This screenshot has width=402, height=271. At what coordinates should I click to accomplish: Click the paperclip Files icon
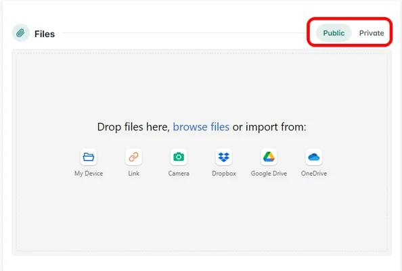[21, 33]
